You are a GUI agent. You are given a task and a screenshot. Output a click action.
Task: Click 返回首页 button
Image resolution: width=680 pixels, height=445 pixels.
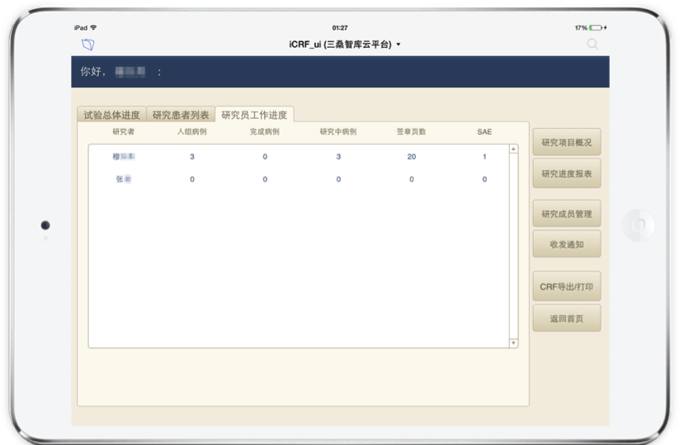566,318
